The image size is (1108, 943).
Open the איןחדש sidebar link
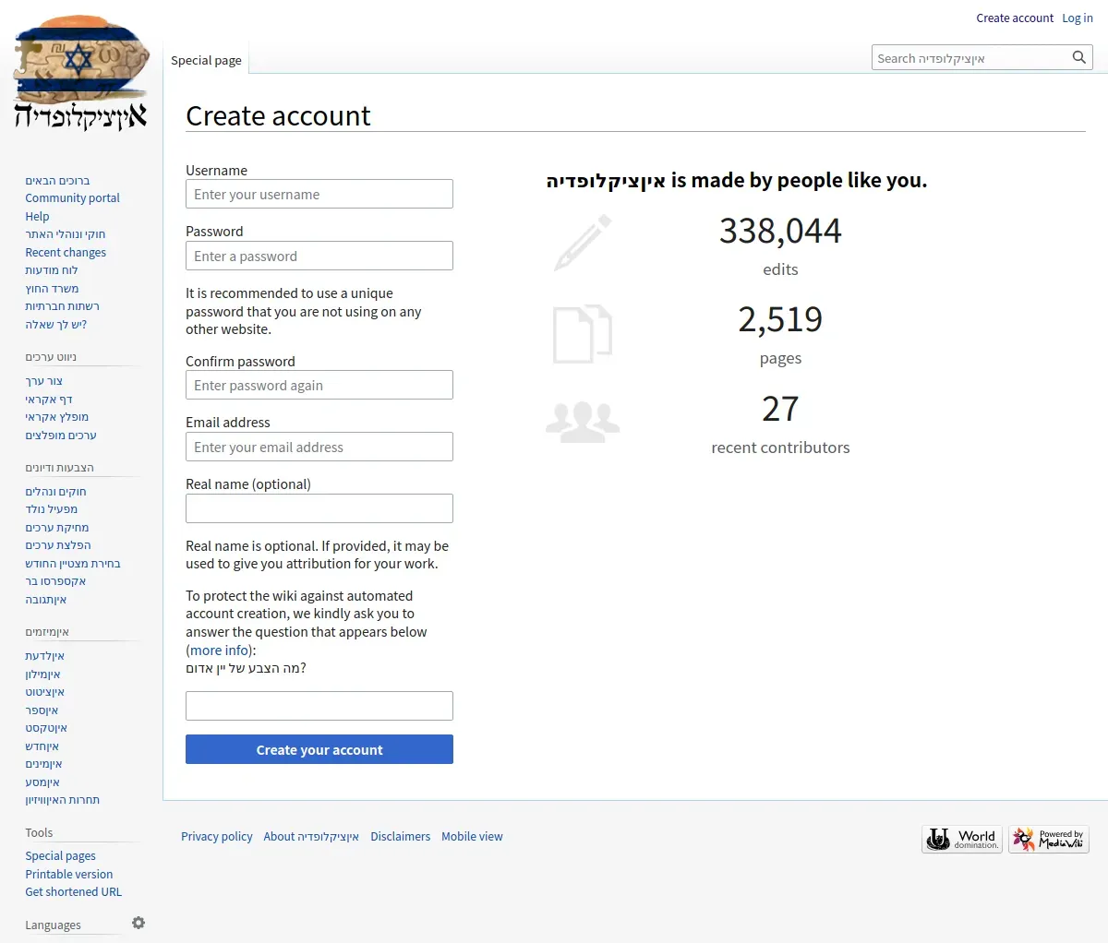click(42, 746)
